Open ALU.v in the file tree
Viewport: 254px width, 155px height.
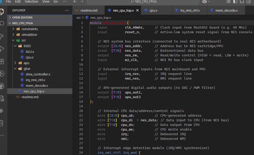coord(40,51)
